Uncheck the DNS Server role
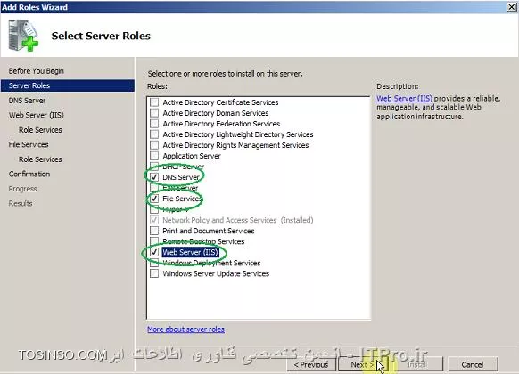 point(154,177)
